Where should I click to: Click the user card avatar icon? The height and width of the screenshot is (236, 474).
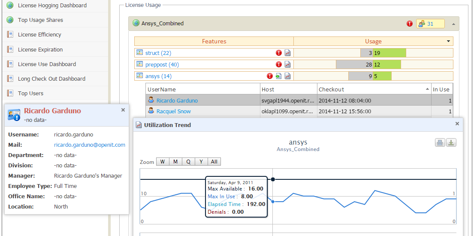click(x=14, y=115)
